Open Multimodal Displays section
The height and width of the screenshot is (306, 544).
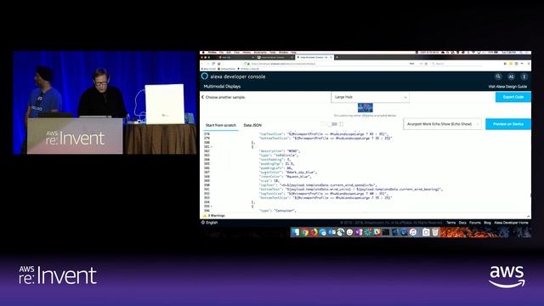(x=222, y=87)
